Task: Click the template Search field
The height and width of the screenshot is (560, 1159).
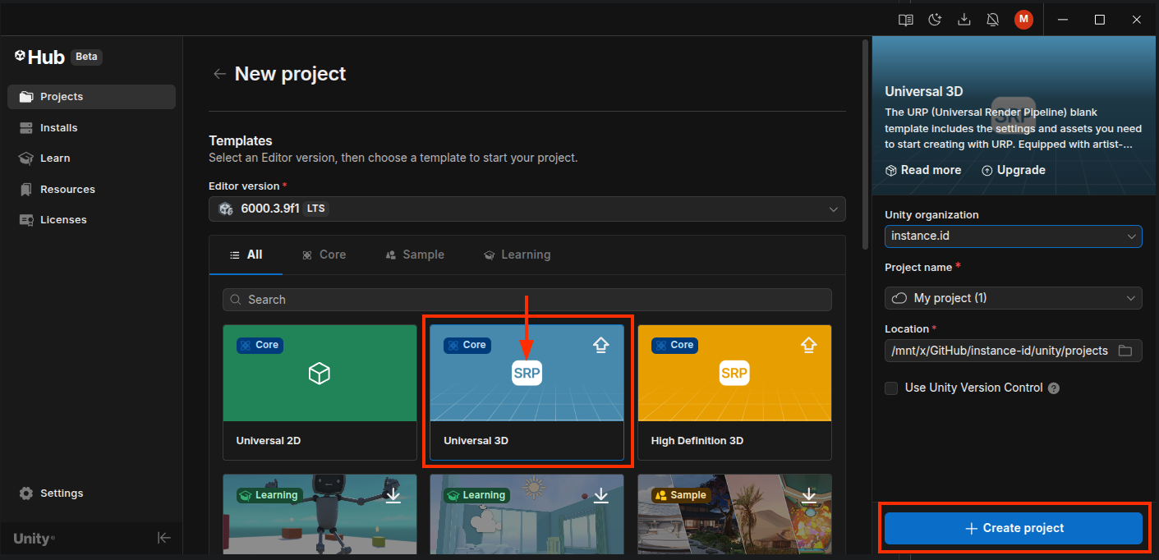Action: [527, 300]
